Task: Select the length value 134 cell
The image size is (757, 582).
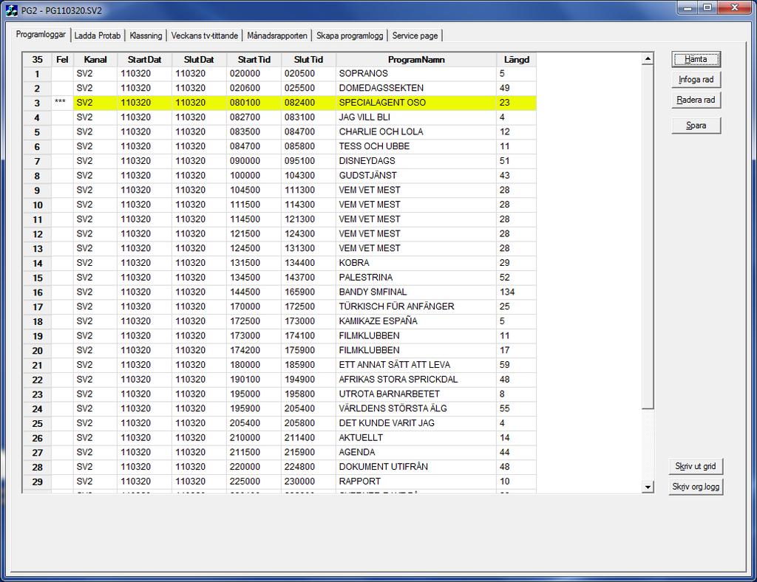Action: click(x=517, y=292)
